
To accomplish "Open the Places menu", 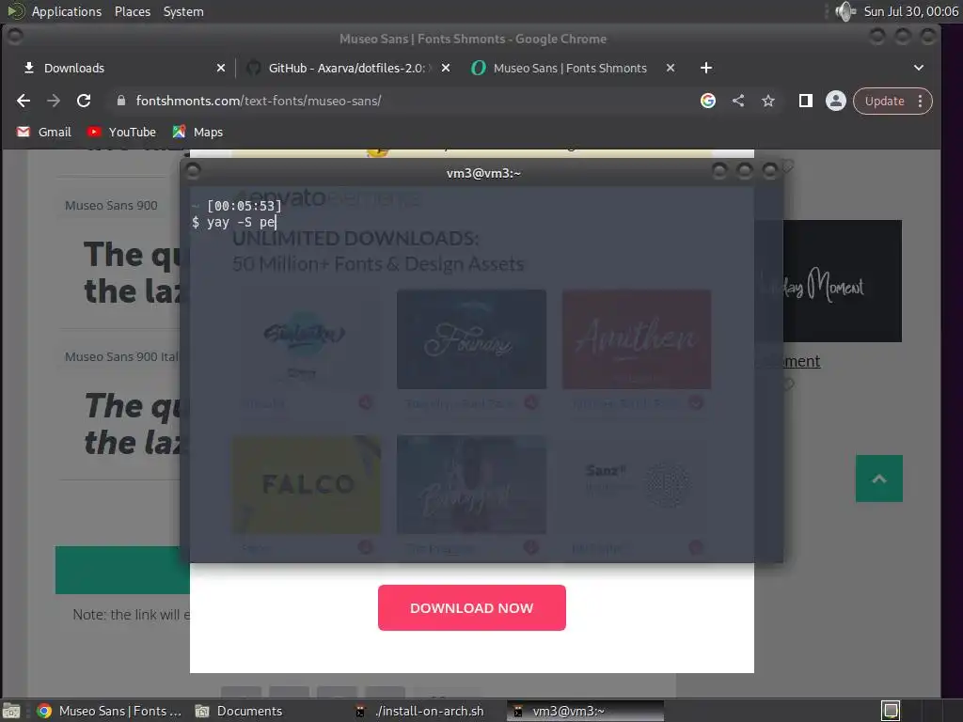I will (133, 11).
